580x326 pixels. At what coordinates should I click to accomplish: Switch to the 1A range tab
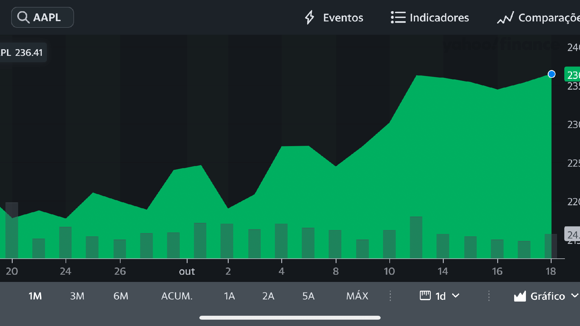(229, 296)
